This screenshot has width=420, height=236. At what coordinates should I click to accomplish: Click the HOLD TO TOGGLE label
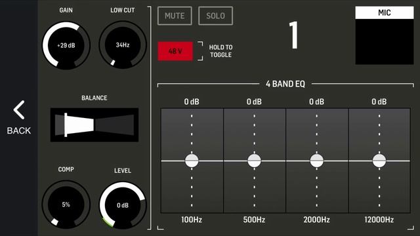pyautogui.click(x=220, y=51)
